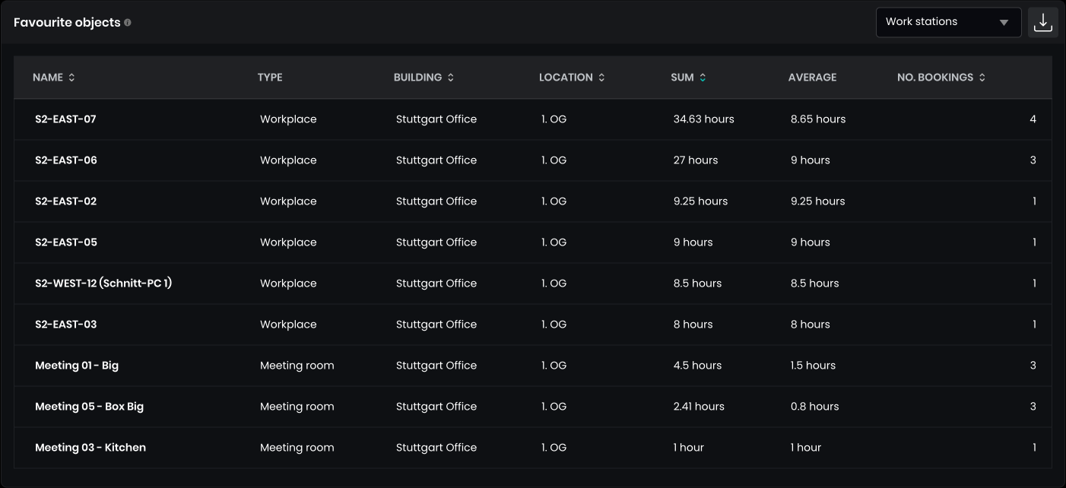Select Meeting 05 - Box Big row

[x=89, y=407]
